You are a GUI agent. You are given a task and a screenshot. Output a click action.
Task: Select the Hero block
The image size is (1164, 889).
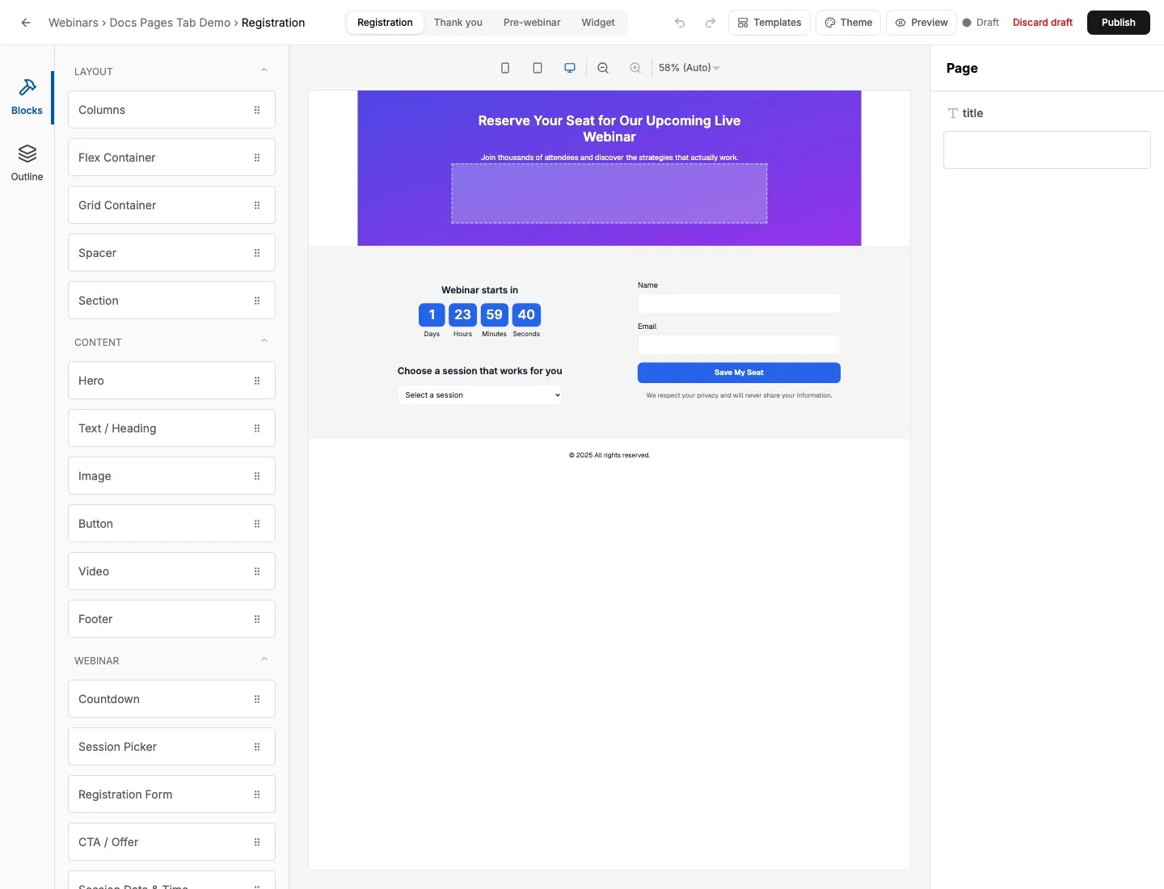171,381
